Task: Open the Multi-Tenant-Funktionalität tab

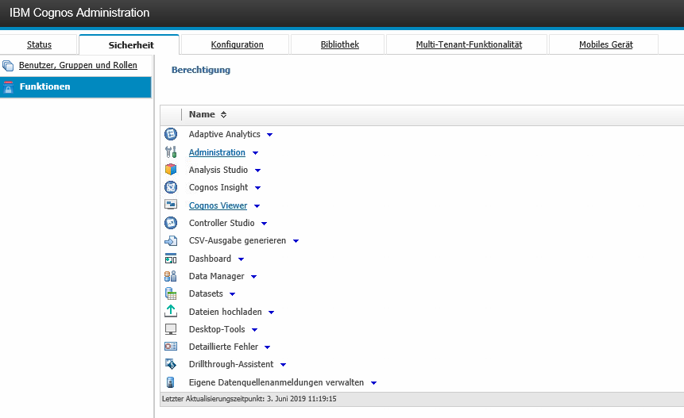Action: pyautogui.click(x=469, y=44)
